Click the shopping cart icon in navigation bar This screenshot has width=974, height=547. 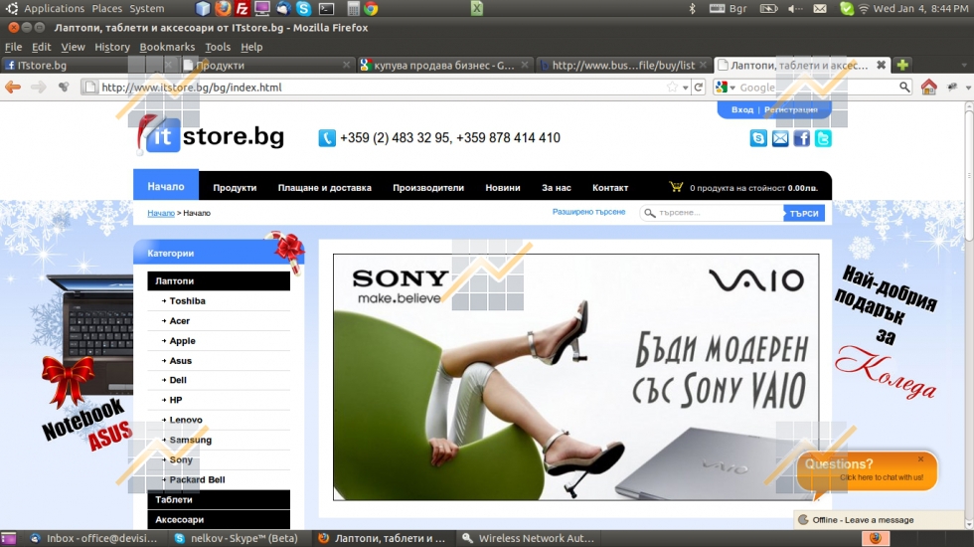pos(676,187)
